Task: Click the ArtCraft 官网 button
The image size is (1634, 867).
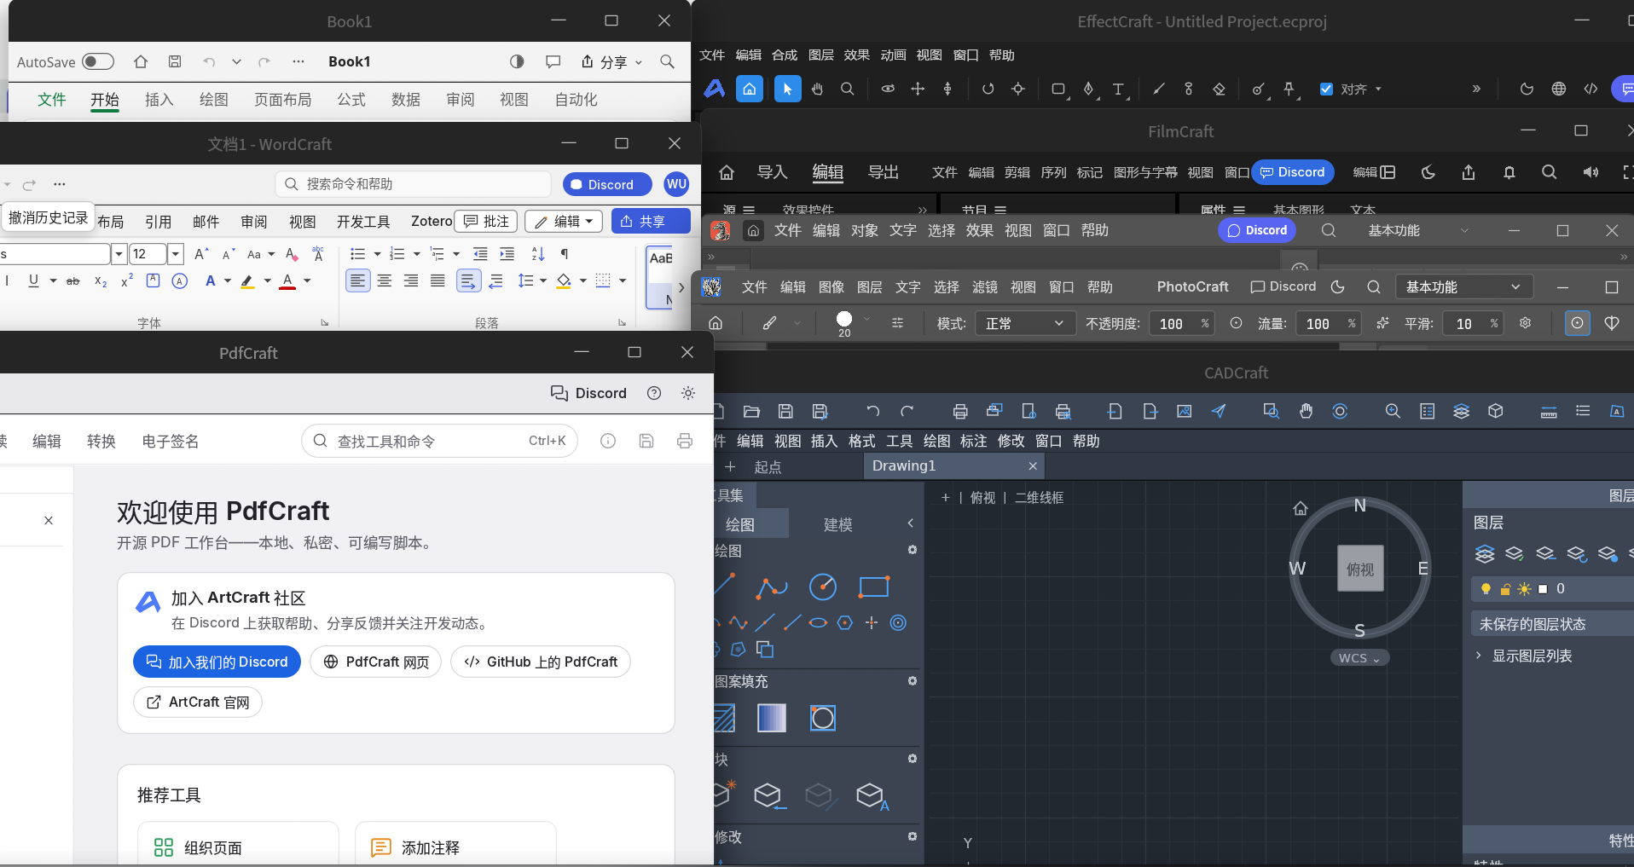Action: (x=198, y=702)
